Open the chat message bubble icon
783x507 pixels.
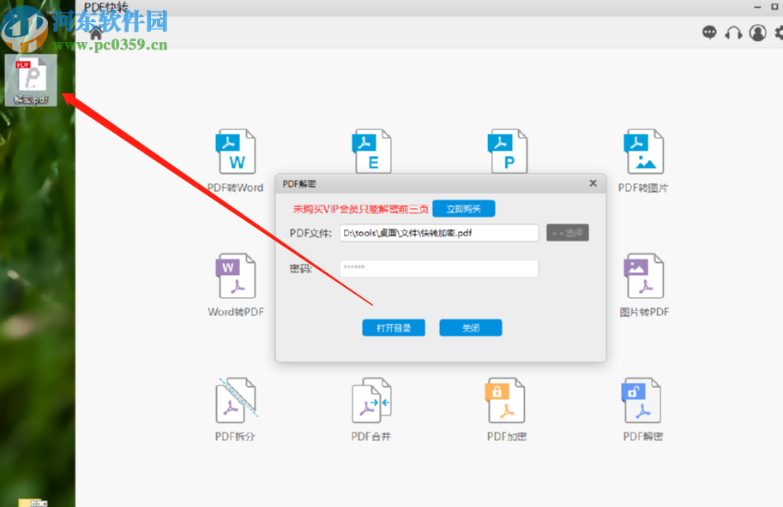pos(709,33)
